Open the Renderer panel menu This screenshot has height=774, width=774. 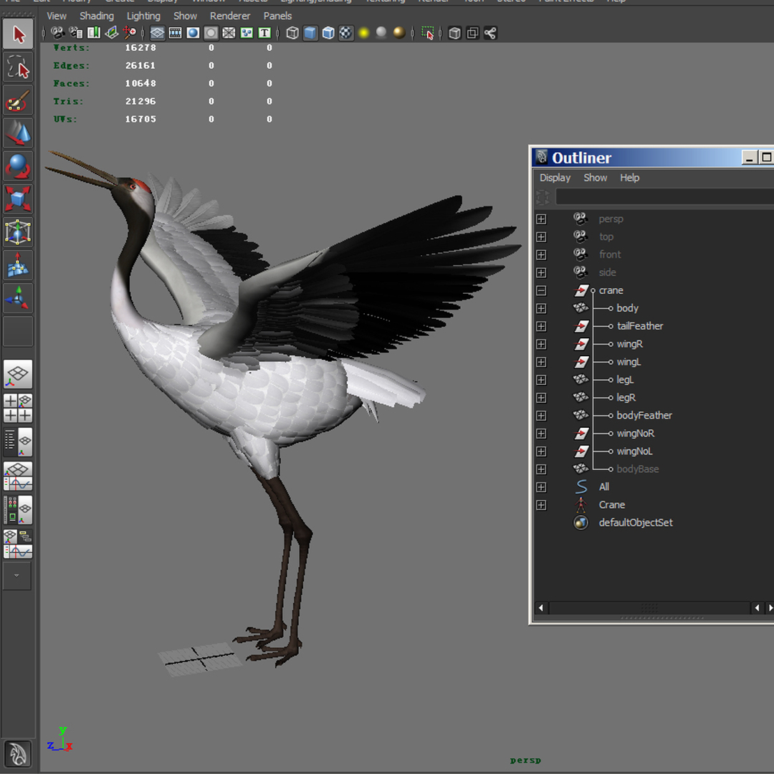pos(230,16)
